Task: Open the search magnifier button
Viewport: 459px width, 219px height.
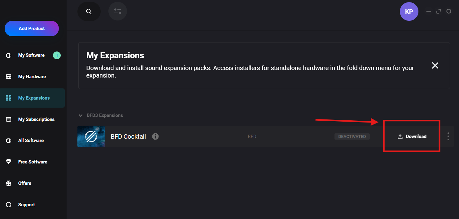Action: (x=89, y=11)
